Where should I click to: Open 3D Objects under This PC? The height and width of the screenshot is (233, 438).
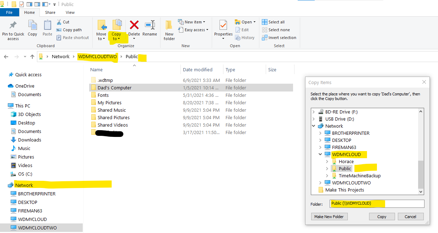[29, 114]
